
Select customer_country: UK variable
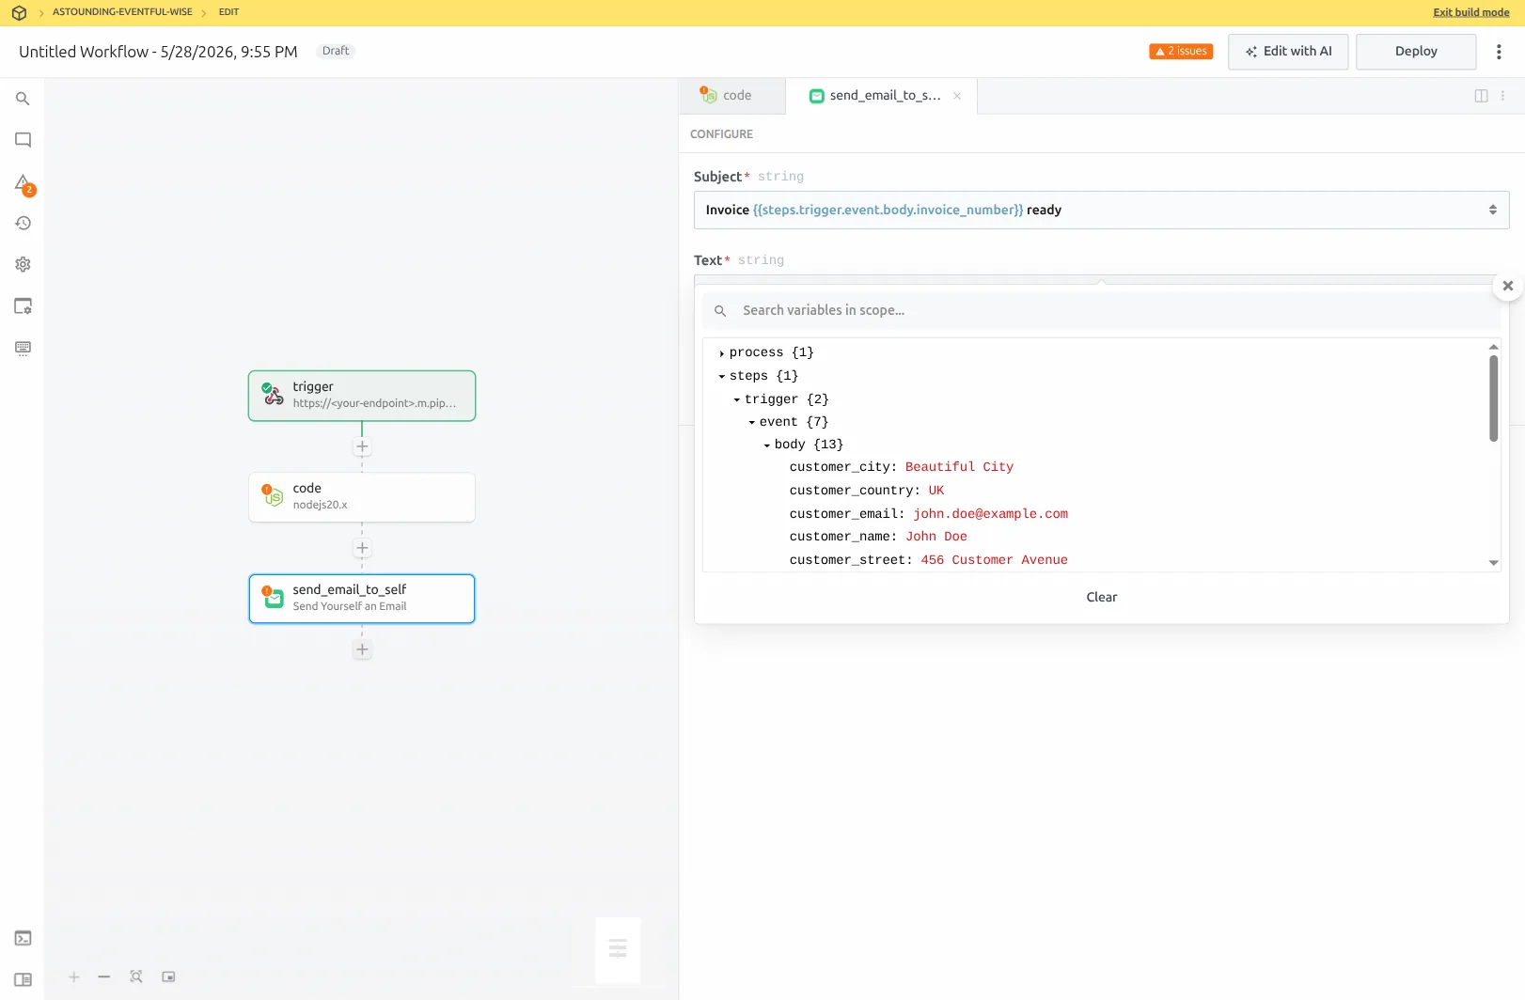click(x=867, y=491)
